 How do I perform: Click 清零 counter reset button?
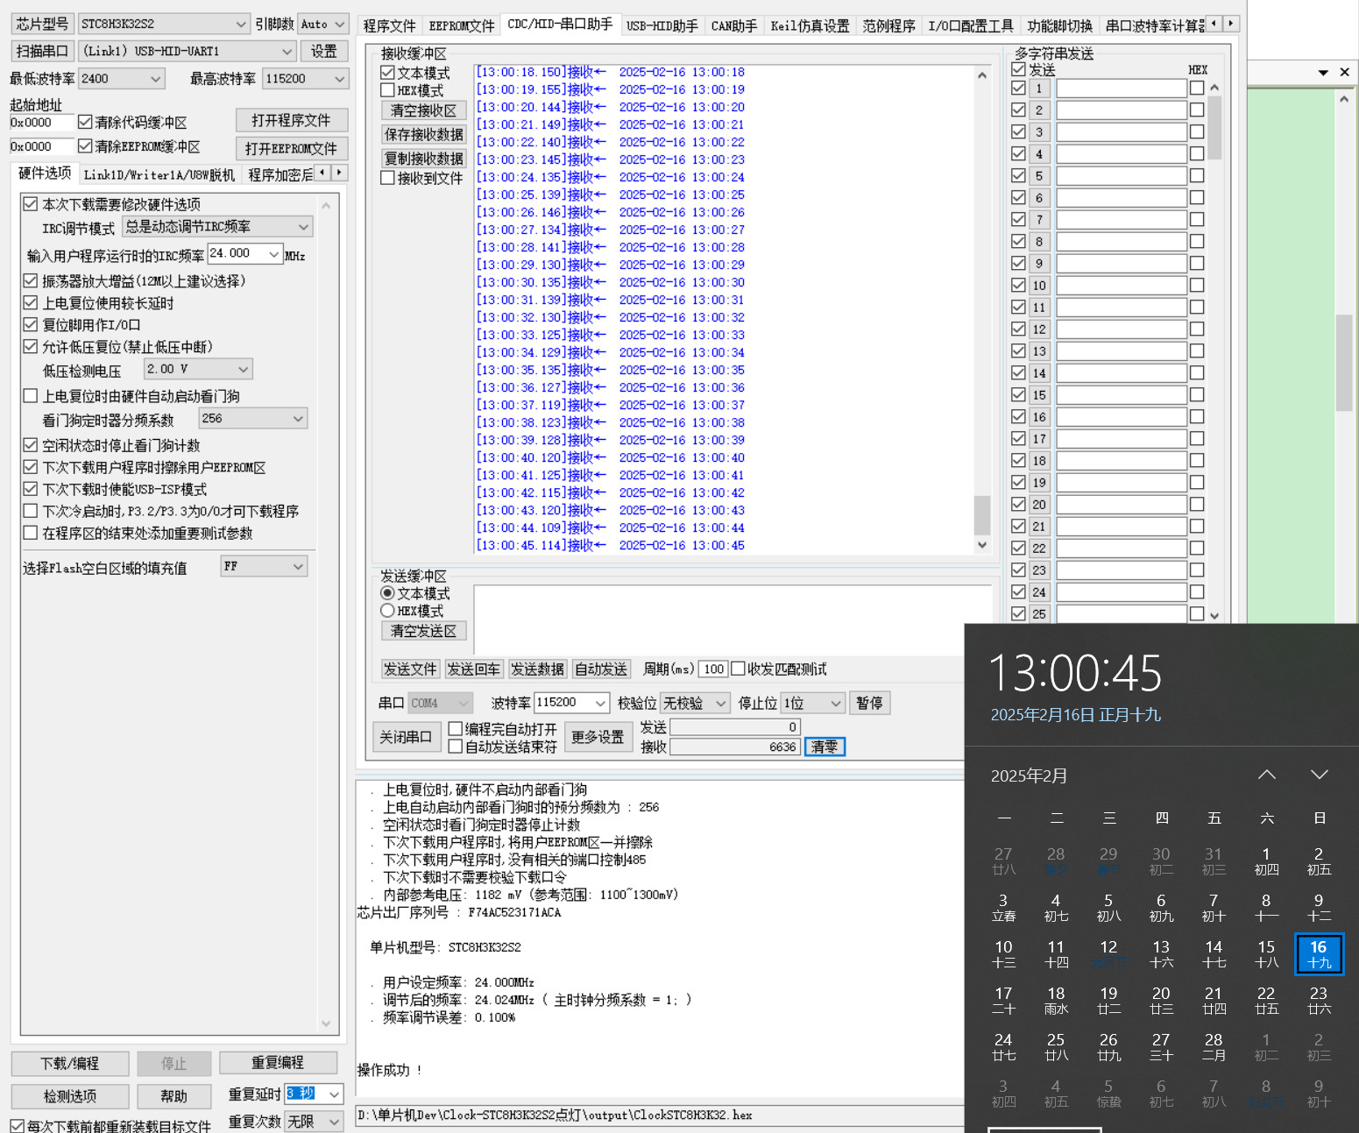coord(825,747)
